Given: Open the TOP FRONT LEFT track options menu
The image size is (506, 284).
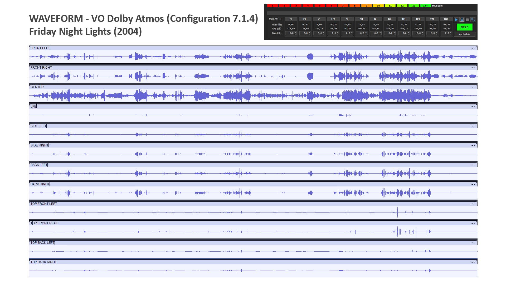Looking at the screenshot, I should (473, 204).
